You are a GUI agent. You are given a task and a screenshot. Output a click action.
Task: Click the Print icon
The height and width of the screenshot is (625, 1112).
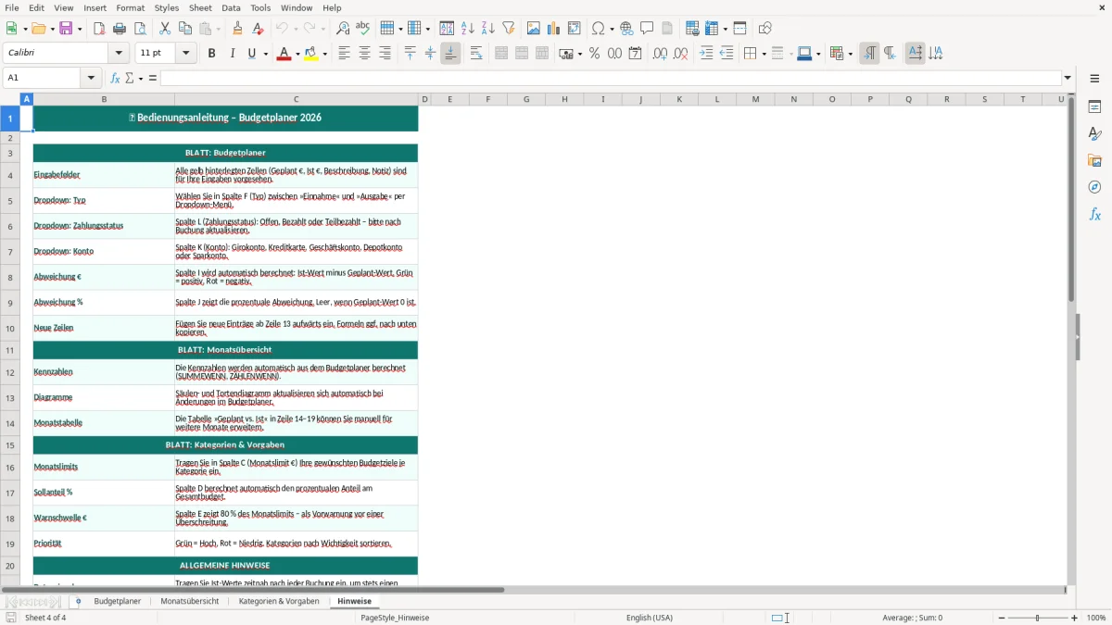120,29
